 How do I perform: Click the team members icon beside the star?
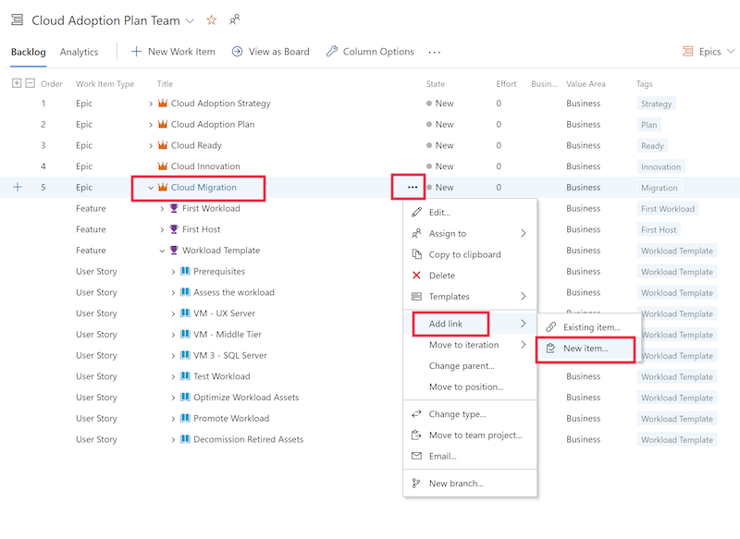coord(235,19)
